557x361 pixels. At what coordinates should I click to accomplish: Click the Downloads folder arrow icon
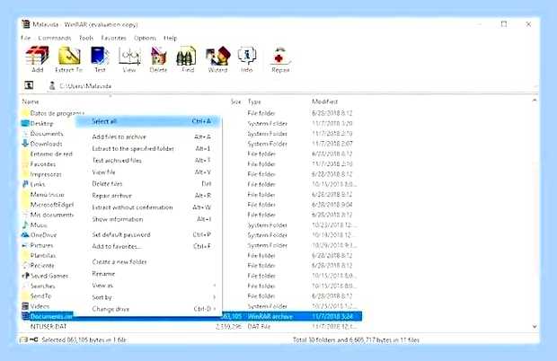(25, 144)
